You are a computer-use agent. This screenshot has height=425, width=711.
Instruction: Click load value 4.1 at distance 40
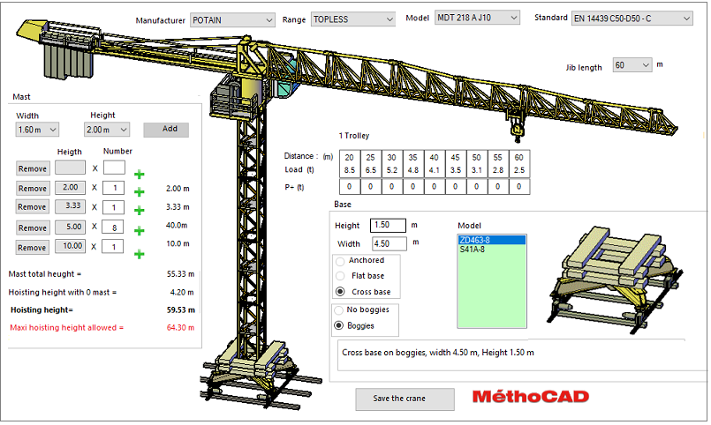click(x=434, y=170)
